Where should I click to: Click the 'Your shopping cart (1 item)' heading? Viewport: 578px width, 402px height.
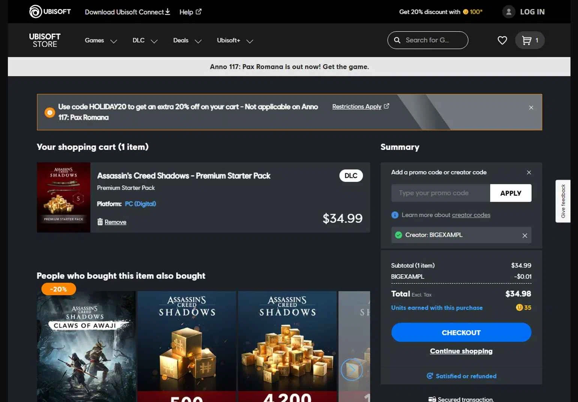[x=93, y=147]
